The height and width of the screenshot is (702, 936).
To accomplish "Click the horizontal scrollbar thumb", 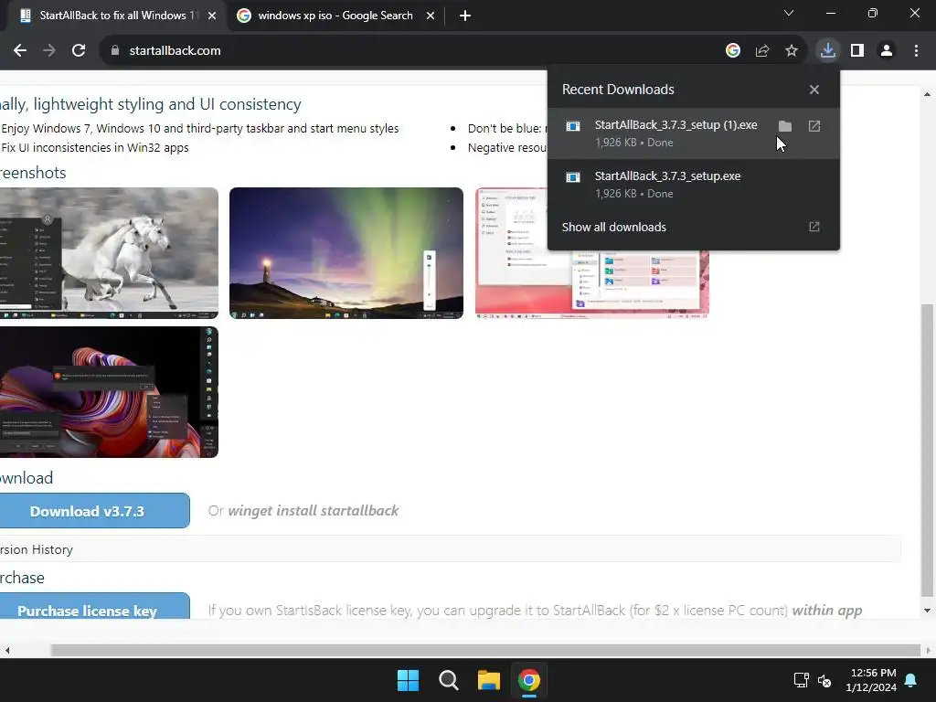I will click(x=484, y=650).
